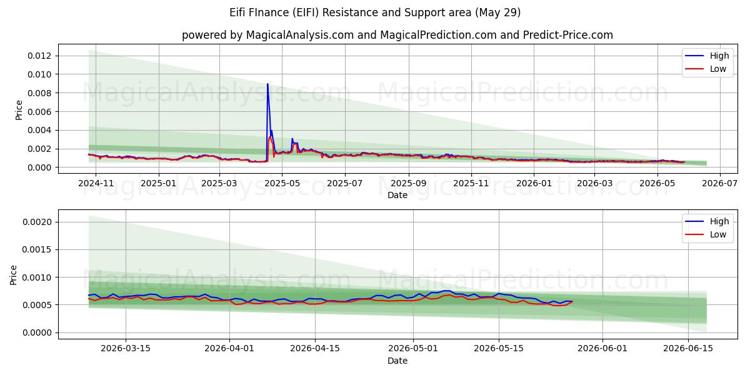Click the '2025-11' x-axis tick label
The width and height of the screenshot is (750, 375).
(471, 182)
